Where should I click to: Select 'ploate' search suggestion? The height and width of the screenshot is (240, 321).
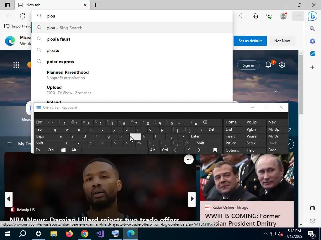click(132, 50)
